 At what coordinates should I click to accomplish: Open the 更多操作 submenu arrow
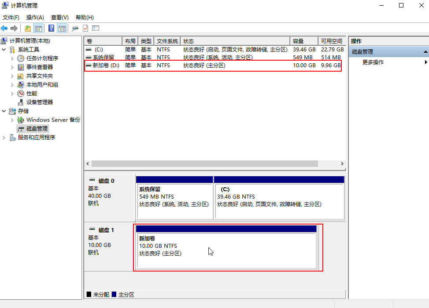tap(426, 62)
